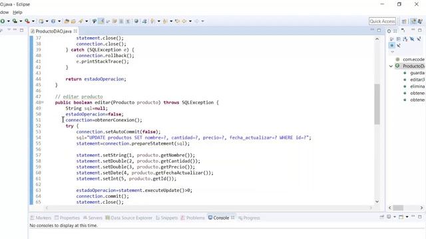Click the editor scroll-down arrow
Viewport: 426px width, 239px height.
tap(377, 201)
